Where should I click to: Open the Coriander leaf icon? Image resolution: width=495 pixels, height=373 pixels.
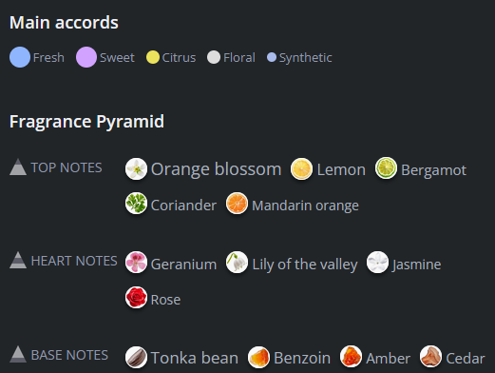click(x=136, y=203)
